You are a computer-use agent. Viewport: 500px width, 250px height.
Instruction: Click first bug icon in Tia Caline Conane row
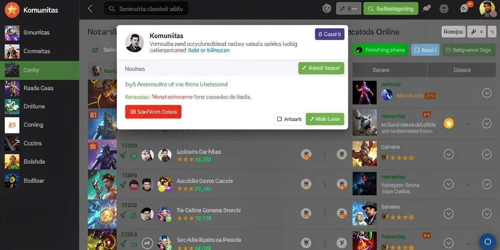[x=306, y=213]
